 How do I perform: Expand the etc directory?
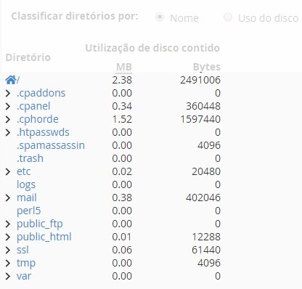click(8, 171)
